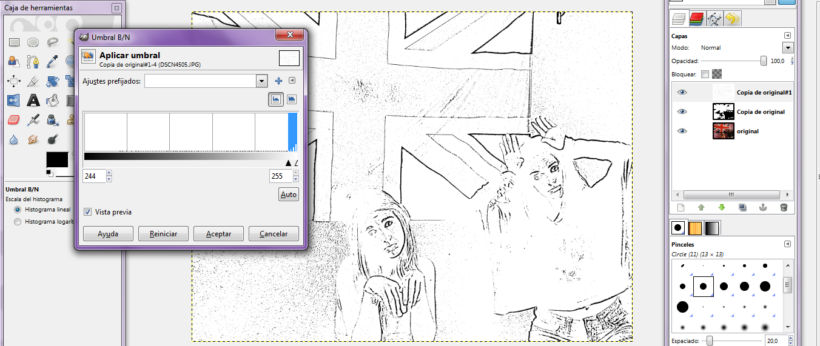Screen dimensions: 820x346
Task: Click the lower threshold input showing 244
Action: [x=94, y=176]
